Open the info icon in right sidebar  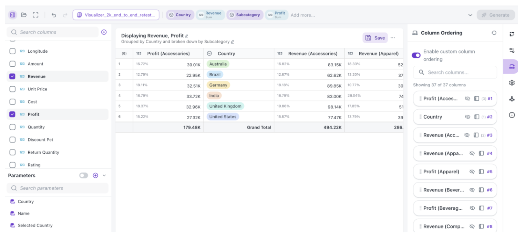pyautogui.click(x=512, y=115)
